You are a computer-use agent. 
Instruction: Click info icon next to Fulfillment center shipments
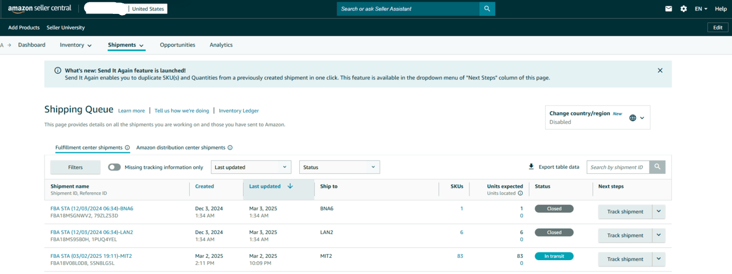[127, 148]
